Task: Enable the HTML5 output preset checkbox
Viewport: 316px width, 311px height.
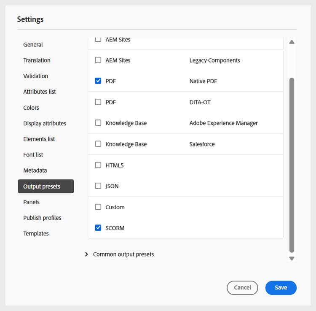Action: [x=98, y=165]
